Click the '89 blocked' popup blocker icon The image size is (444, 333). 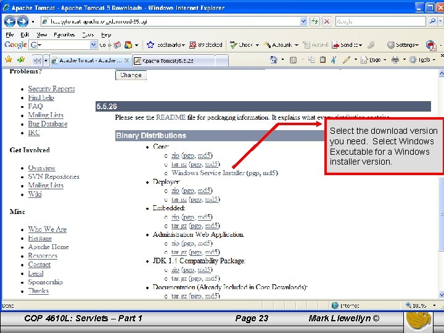tap(193, 45)
